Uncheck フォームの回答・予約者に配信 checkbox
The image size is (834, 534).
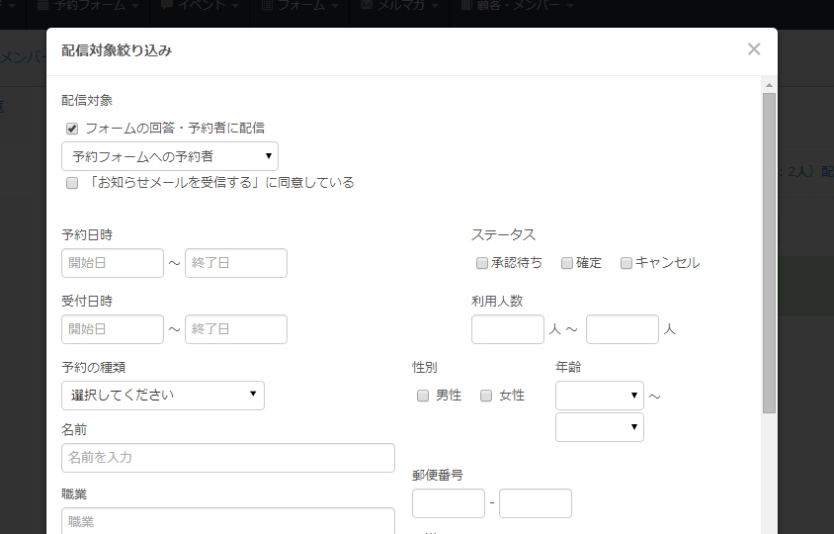point(72,129)
